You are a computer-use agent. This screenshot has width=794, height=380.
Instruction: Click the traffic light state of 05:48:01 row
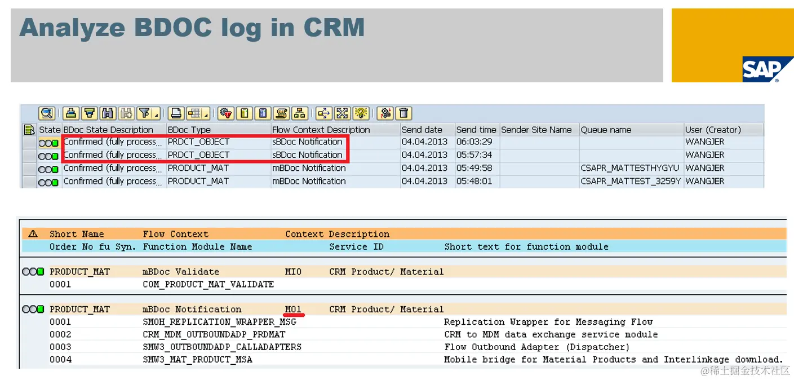pos(48,182)
